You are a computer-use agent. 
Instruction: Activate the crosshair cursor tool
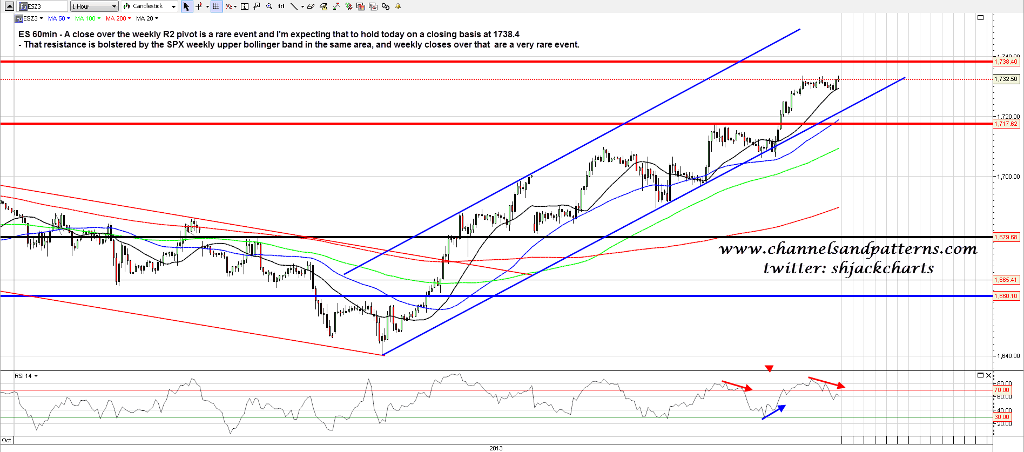(199, 6)
